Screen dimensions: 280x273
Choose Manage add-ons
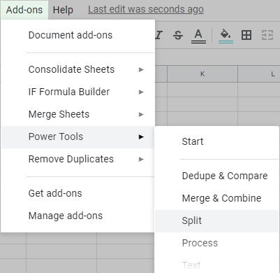pyautogui.click(x=78, y=216)
